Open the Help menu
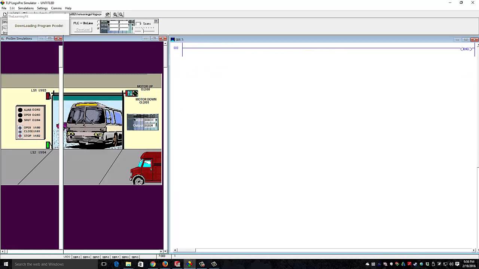 point(68,8)
